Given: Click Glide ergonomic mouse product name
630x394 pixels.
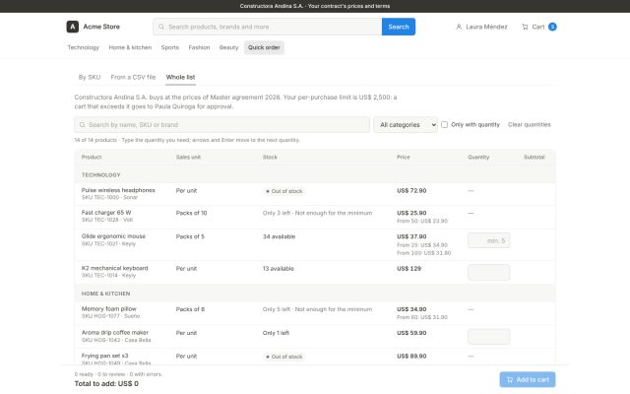Looking at the screenshot, I should click(113, 236).
